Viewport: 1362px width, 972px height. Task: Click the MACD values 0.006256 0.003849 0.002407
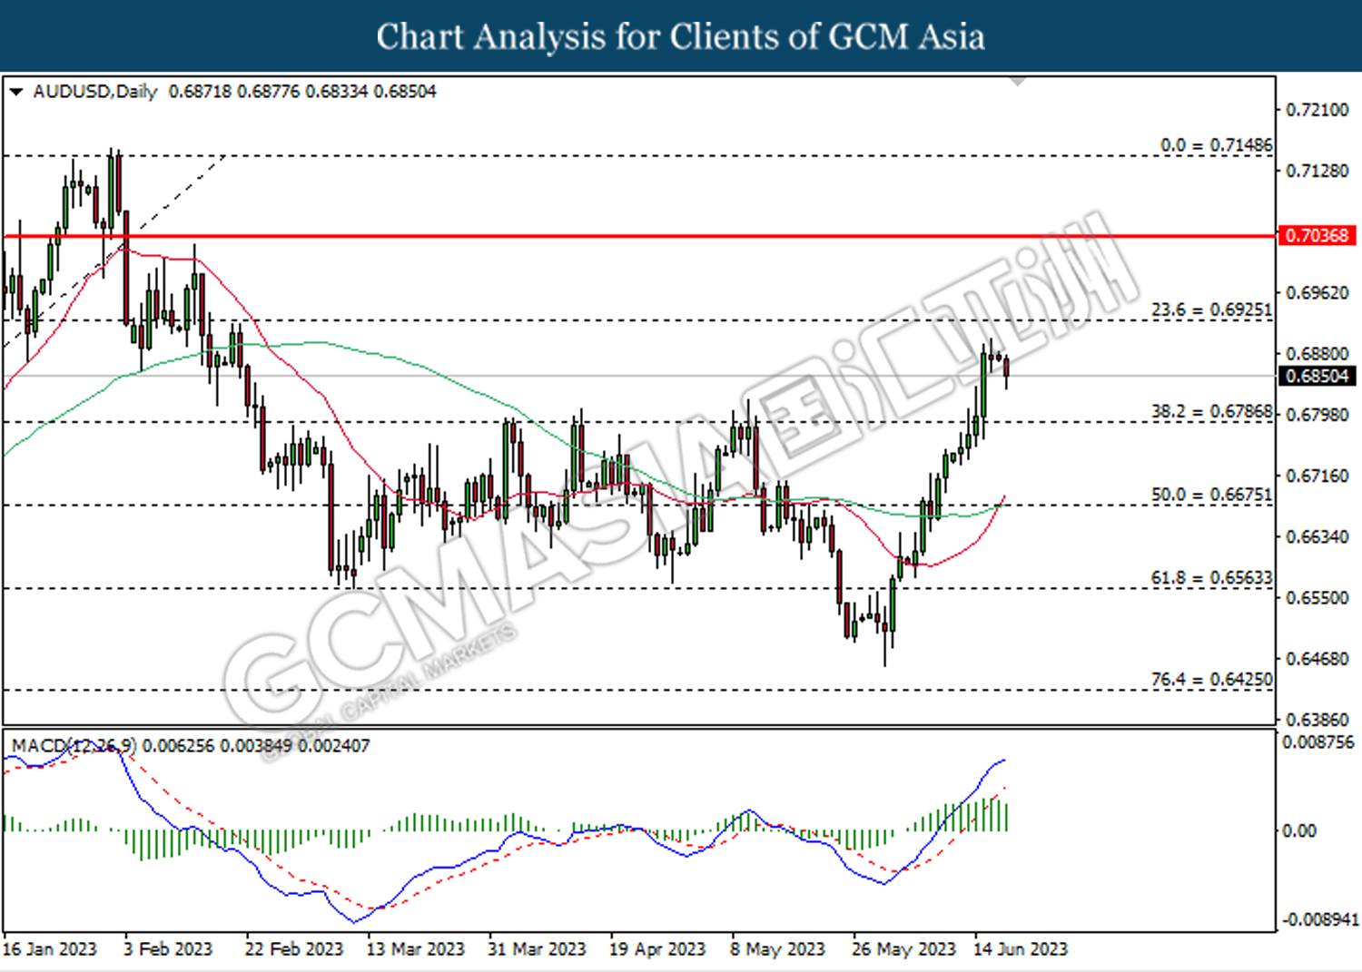point(257,746)
